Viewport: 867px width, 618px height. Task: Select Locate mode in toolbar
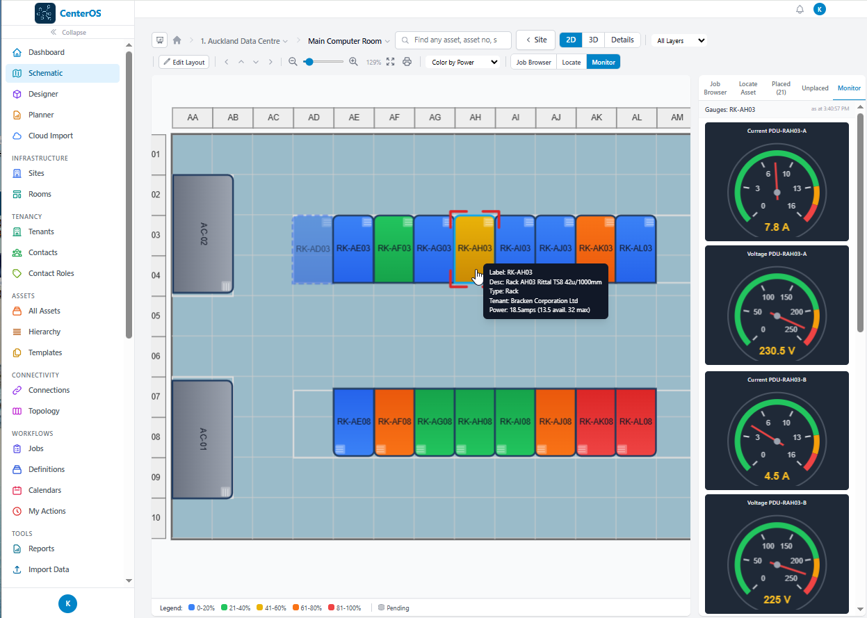tap(572, 62)
